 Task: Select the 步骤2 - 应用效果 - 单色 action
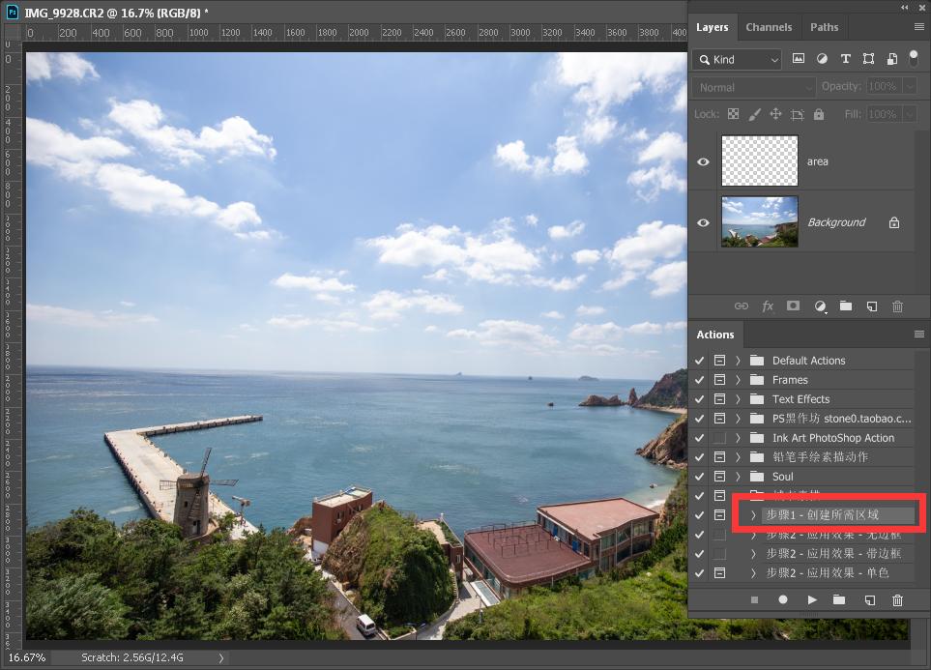pos(828,573)
